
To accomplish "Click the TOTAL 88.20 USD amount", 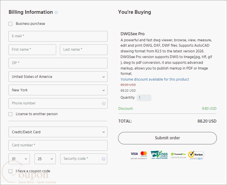I will [207, 121].
